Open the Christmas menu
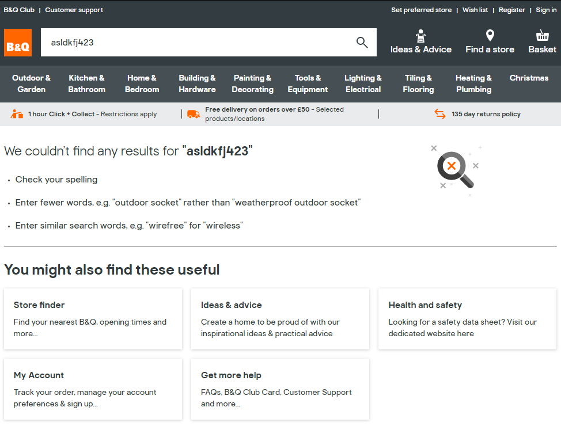The height and width of the screenshot is (430, 561). [529, 78]
